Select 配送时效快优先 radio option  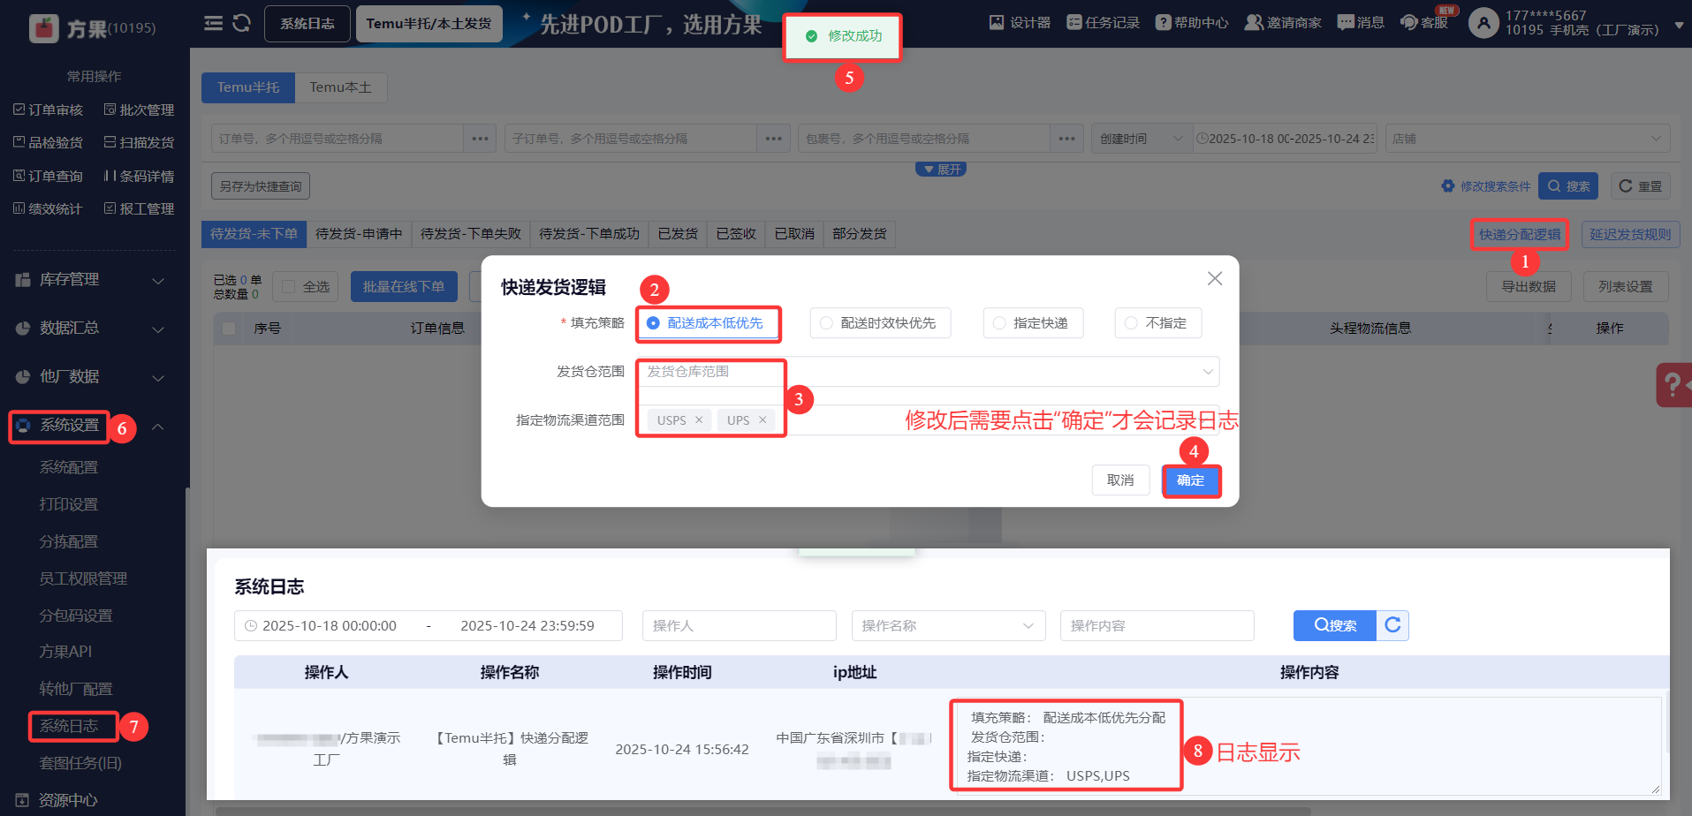(x=880, y=323)
